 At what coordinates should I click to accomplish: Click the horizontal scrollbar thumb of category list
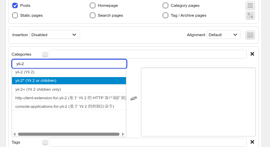[69, 134]
